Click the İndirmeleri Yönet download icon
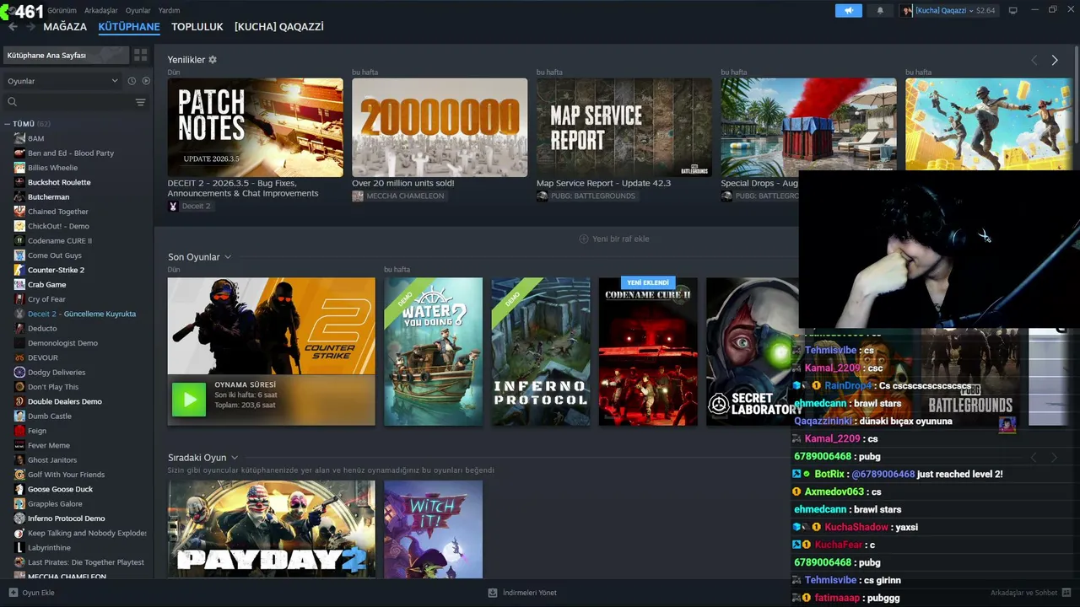Image resolution: width=1080 pixels, height=607 pixels. pyautogui.click(x=493, y=593)
